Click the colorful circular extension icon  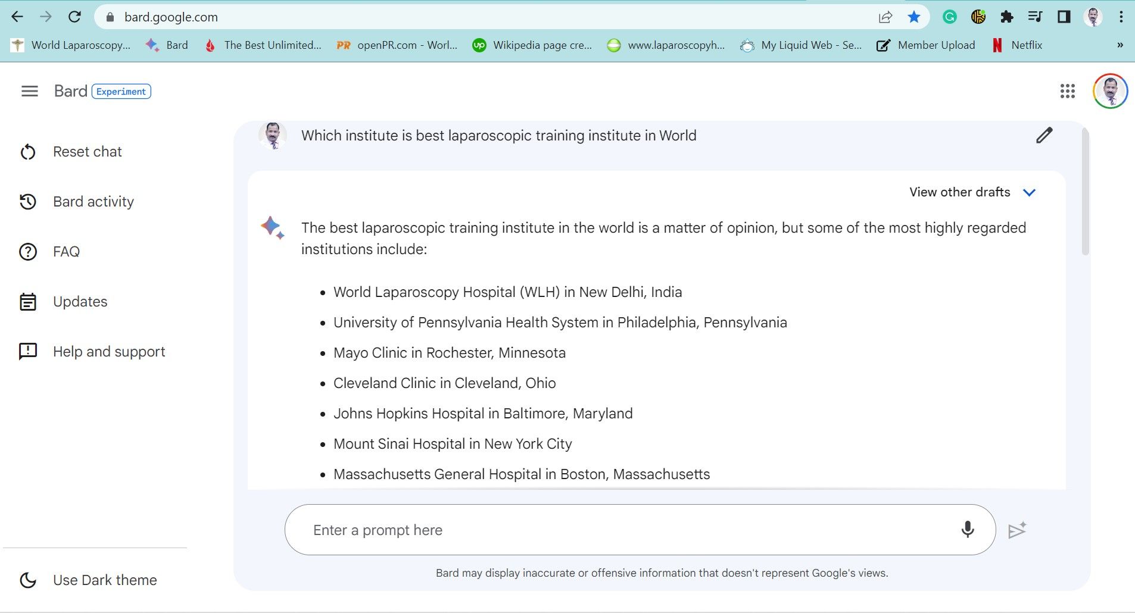tap(978, 17)
